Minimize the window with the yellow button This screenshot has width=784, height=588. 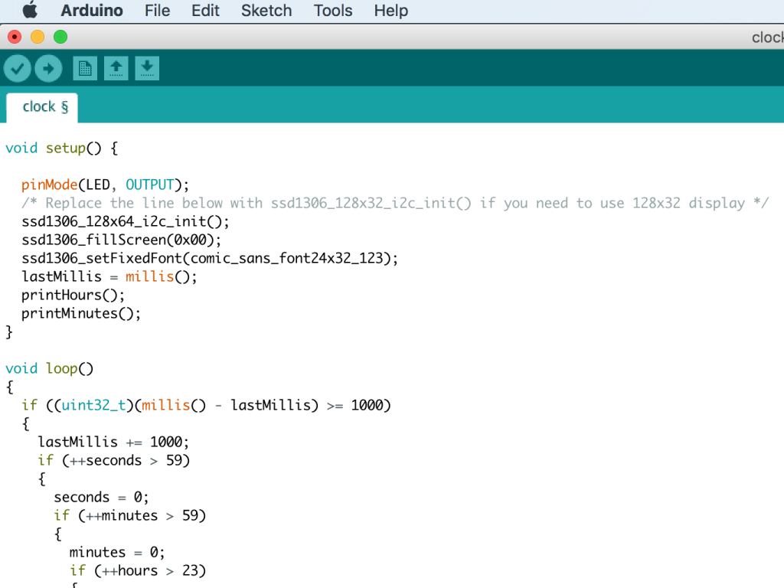click(x=38, y=37)
